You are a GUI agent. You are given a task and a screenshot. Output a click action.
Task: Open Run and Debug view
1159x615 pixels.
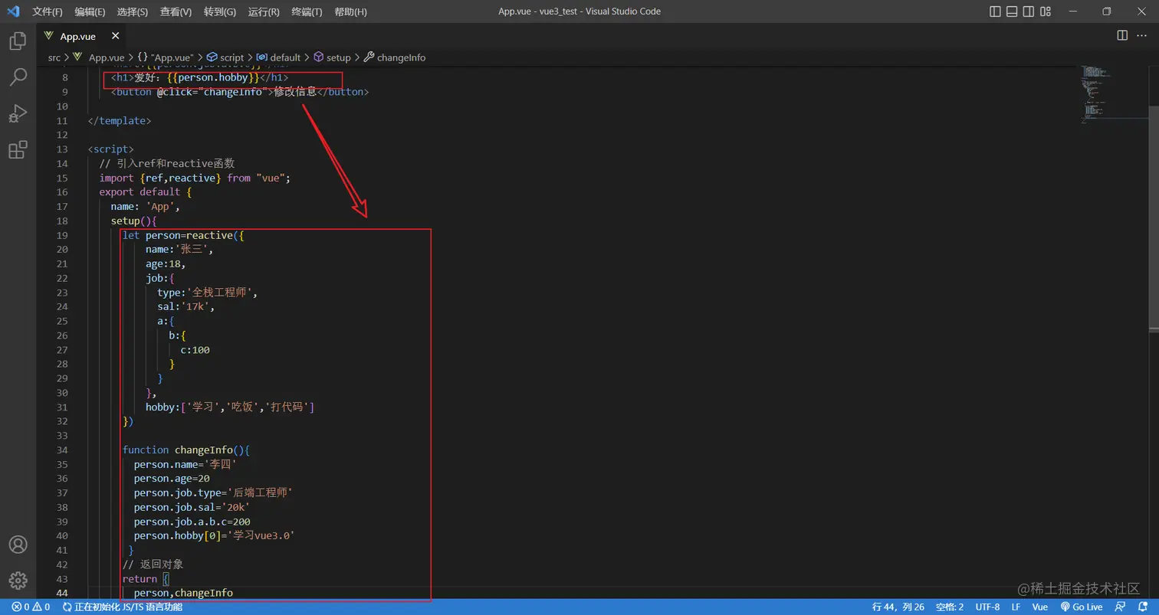click(18, 113)
